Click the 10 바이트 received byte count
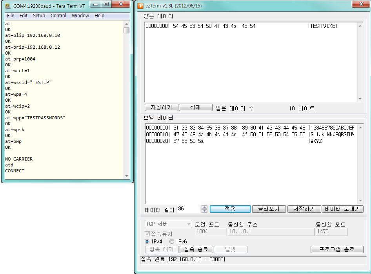Screen dimensions: 371x274 302,108
